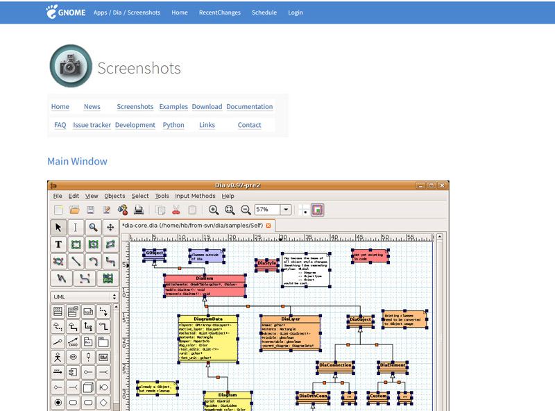Select the straight Line tool

coord(76,262)
